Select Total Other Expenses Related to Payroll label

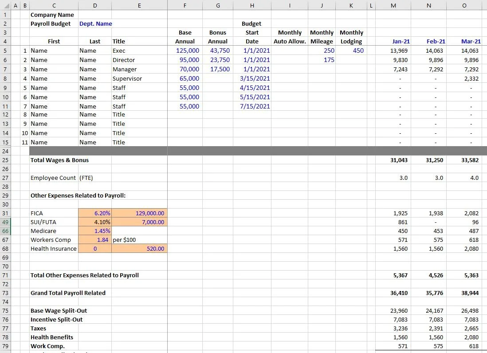click(84, 275)
